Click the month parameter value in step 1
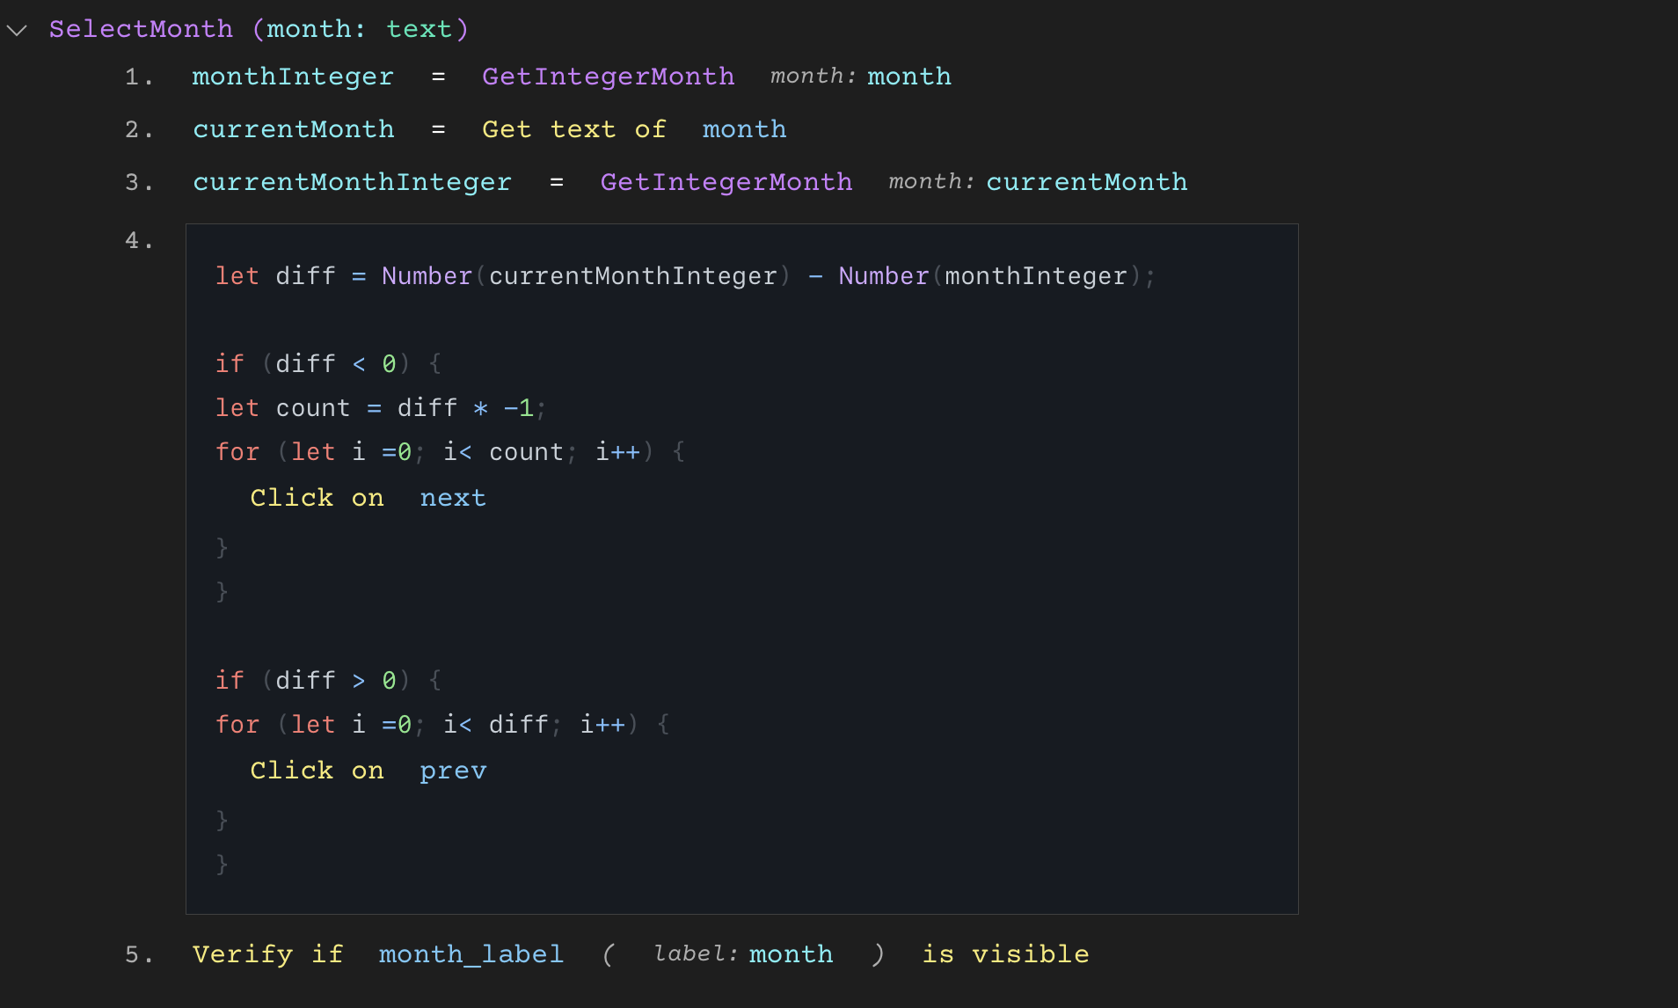1678x1008 pixels. (908, 77)
